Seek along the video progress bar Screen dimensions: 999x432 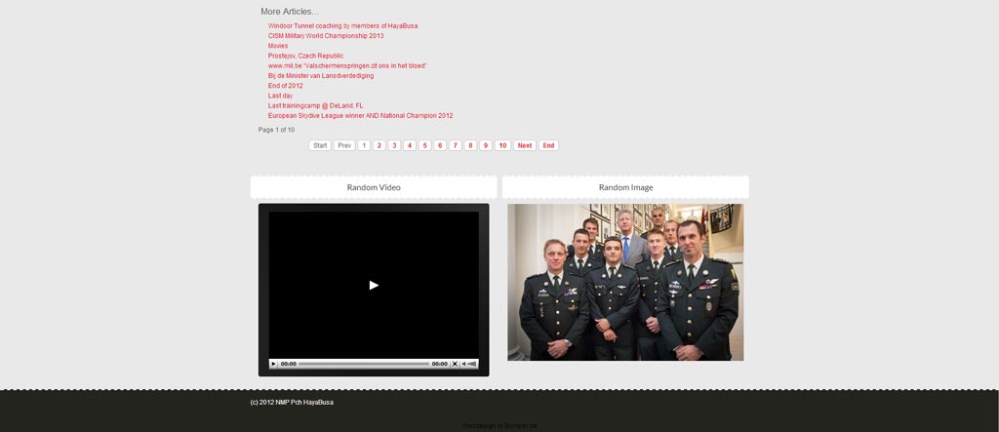(364, 364)
